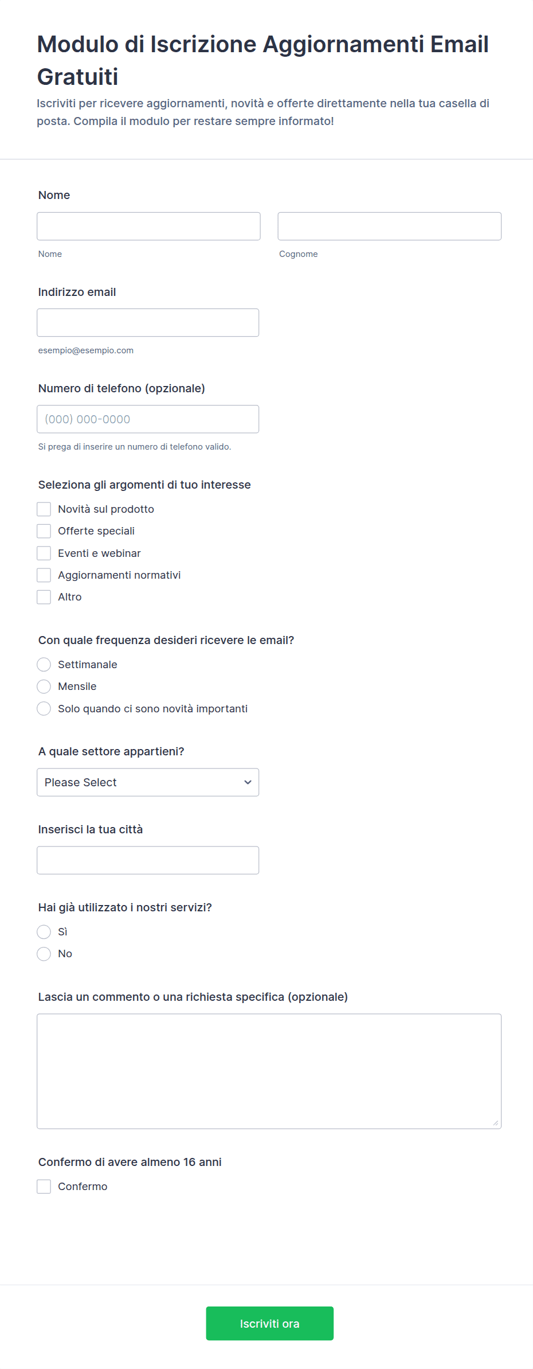Click the city input field
Viewport: 533px width, 1369px height.
coord(148,860)
